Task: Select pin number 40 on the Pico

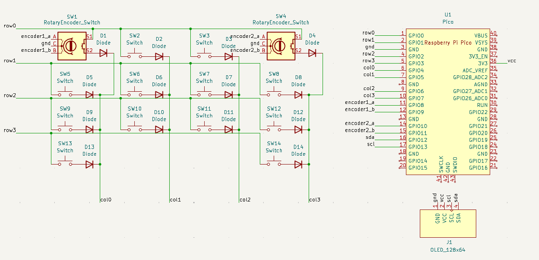Action: pos(494,33)
